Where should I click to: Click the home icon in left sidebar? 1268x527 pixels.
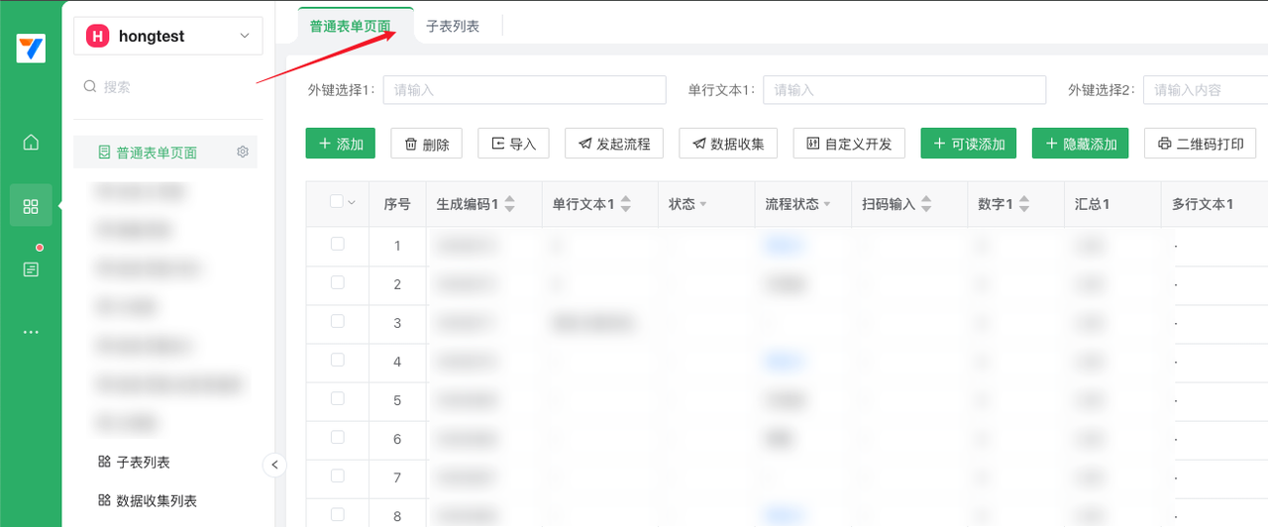[31, 143]
